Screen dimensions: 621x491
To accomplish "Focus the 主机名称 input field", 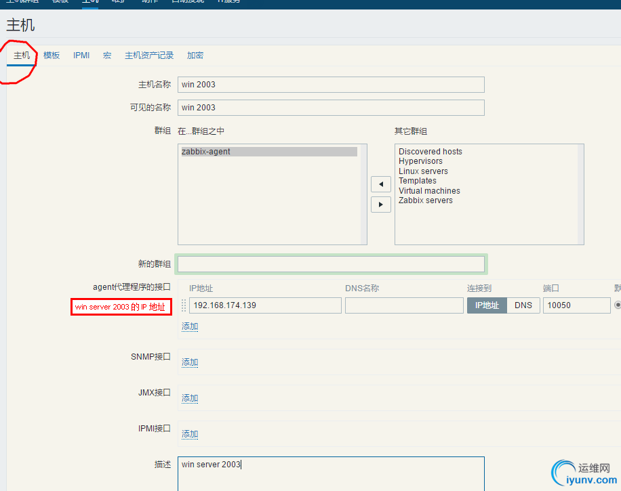I will pyautogui.click(x=331, y=85).
